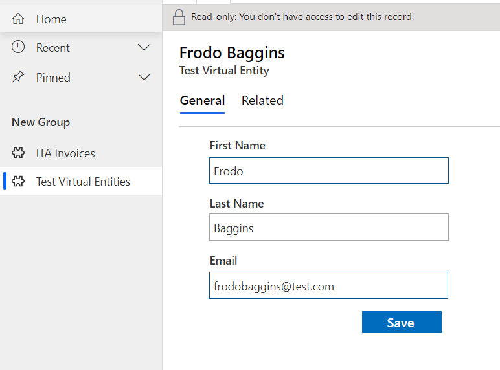Select the Email input field
Image resolution: width=500 pixels, height=370 pixels.
(328, 285)
